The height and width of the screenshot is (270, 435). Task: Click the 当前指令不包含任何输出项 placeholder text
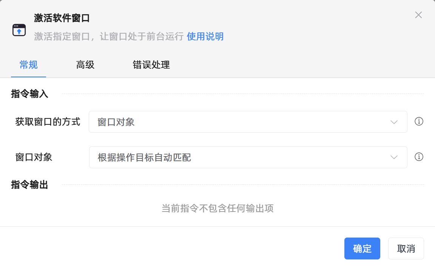tap(217, 209)
